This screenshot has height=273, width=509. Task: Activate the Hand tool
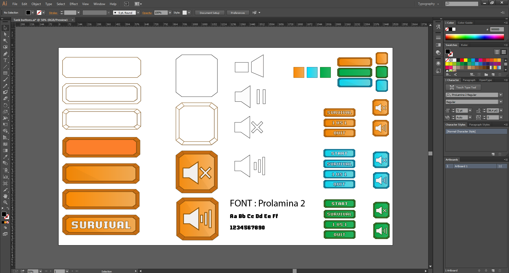click(5, 196)
